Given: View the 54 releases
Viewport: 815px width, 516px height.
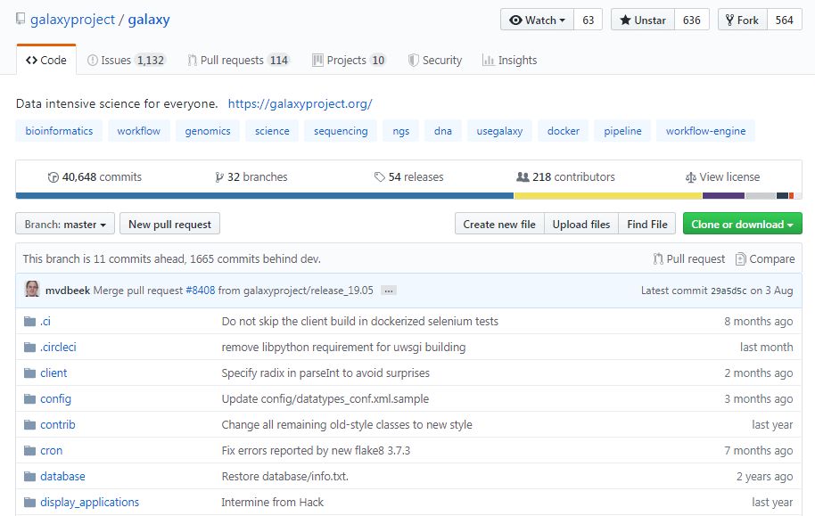Looking at the screenshot, I should click(408, 177).
